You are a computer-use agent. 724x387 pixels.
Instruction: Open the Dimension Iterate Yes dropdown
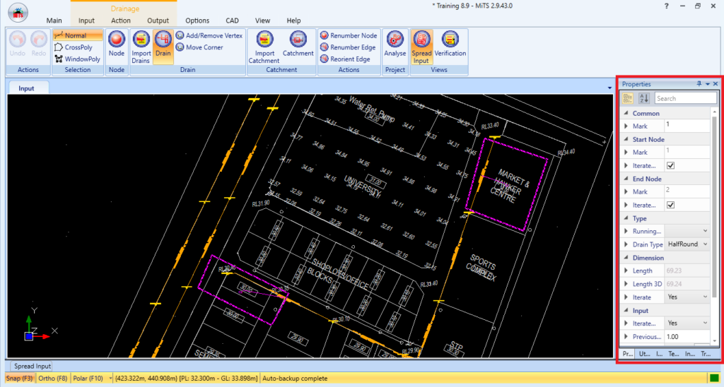point(705,297)
